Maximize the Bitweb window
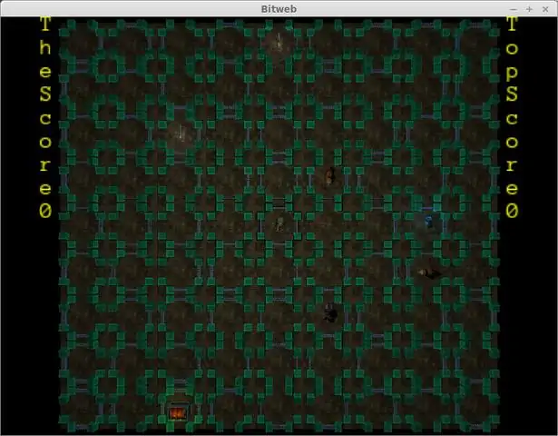The image size is (558, 436). point(529,9)
